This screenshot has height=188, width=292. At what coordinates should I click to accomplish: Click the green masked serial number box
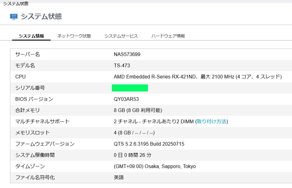click(x=130, y=88)
